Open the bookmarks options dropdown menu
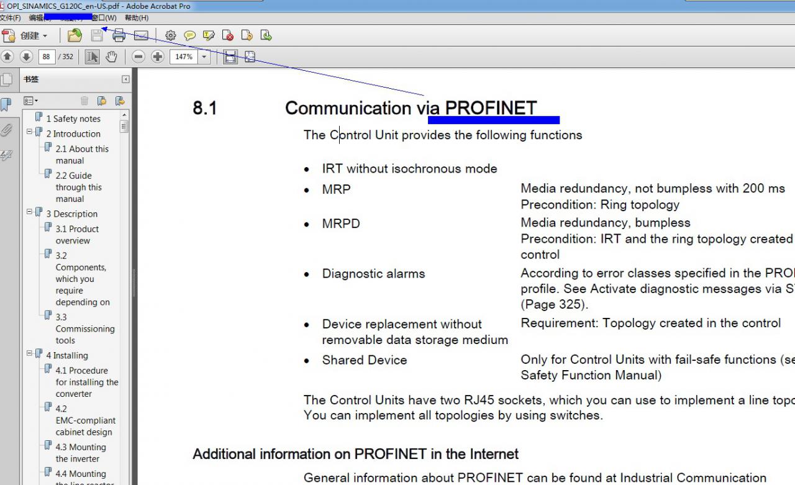This screenshot has height=485, width=795. (30, 101)
